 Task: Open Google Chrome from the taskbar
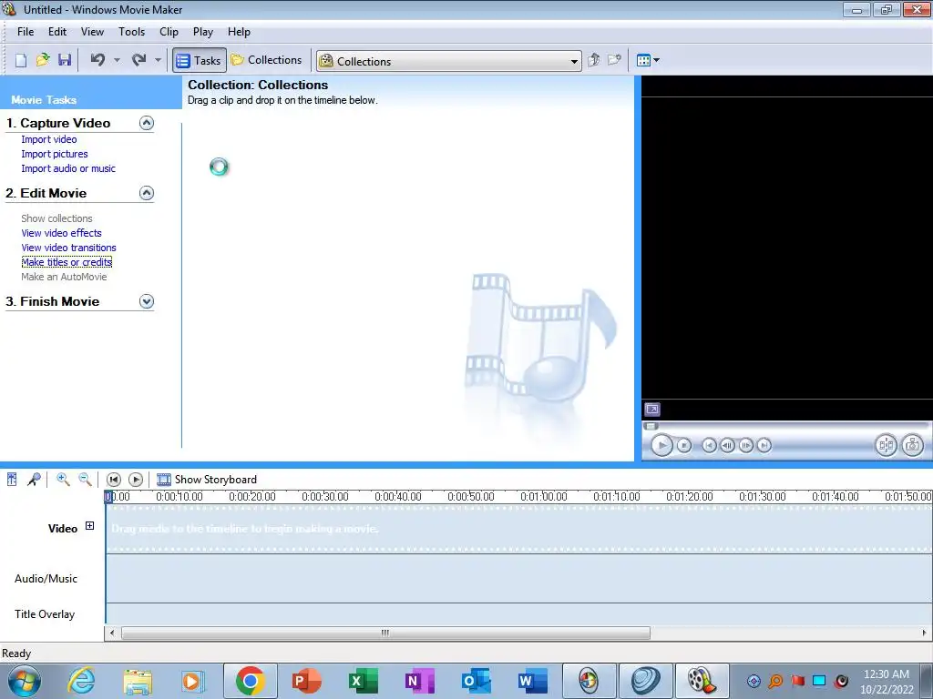click(251, 681)
